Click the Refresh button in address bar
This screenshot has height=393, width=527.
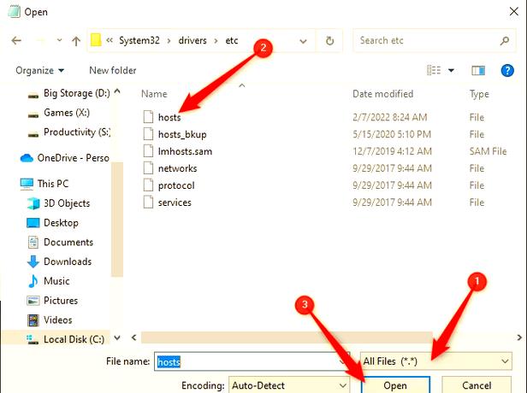pos(329,40)
